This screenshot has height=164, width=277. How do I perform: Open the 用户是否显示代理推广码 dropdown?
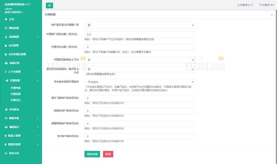coord(139,25)
